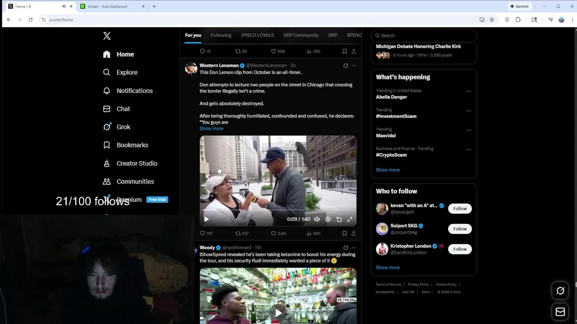The image size is (577, 324).
Task: Open Grok explain on Western Lensman post
Action: tap(346, 66)
